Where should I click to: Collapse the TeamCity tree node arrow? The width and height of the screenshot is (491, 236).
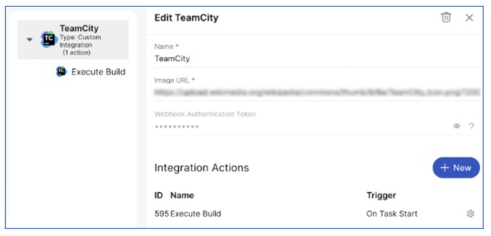tap(29, 40)
